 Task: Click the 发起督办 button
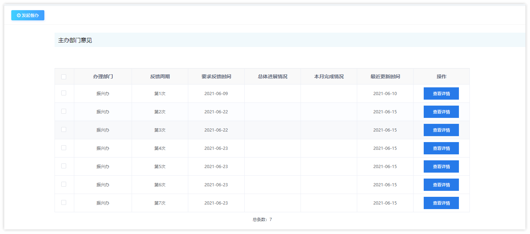(x=28, y=15)
